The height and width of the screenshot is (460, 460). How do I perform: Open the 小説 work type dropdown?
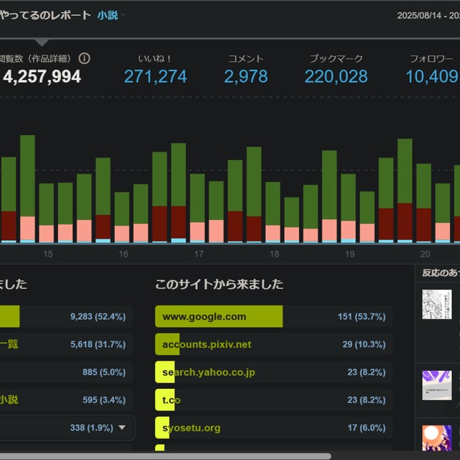pos(111,15)
